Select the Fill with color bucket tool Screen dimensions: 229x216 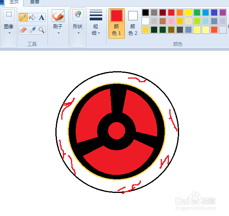(x=32, y=18)
